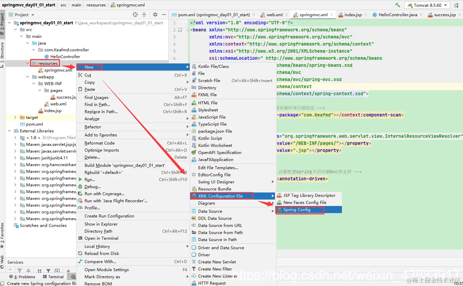Choose JSP Tag Library Descriptor
This screenshot has height=286, width=463.
(309, 196)
